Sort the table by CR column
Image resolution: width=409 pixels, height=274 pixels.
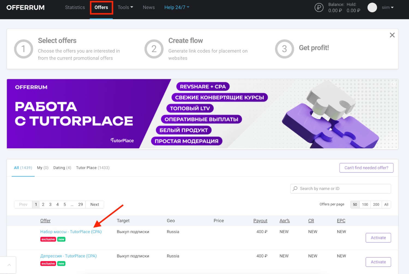coord(311,221)
